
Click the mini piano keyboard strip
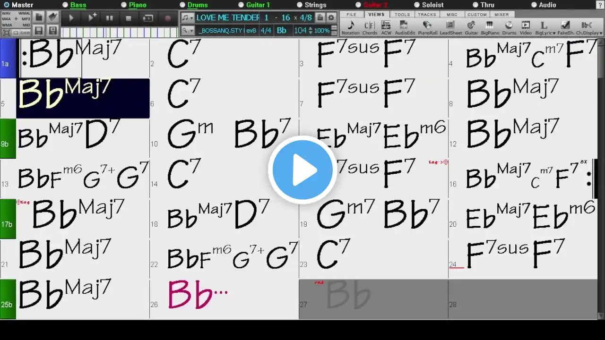(120, 33)
